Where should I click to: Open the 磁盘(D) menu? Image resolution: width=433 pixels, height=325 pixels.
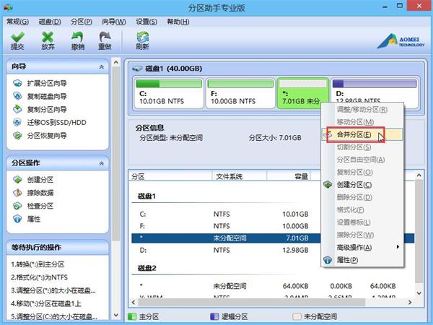(x=49, y=22)
